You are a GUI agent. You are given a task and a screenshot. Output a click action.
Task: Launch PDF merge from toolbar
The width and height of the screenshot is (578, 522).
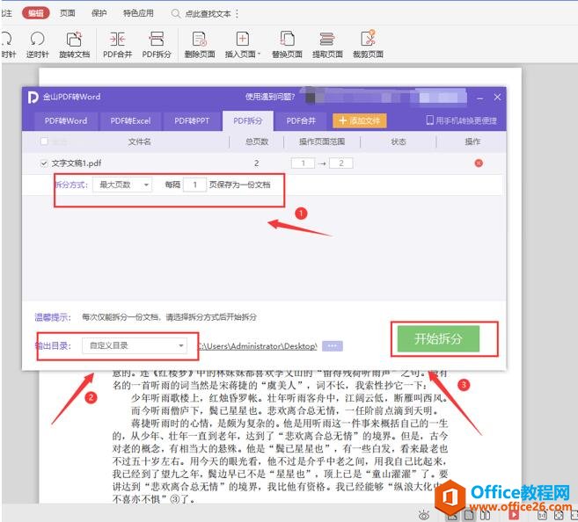[x=117, y=45]
